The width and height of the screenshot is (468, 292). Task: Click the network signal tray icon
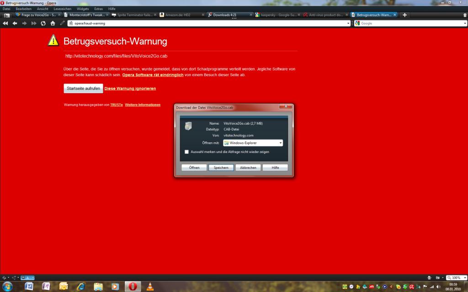(x=431, y=287)
